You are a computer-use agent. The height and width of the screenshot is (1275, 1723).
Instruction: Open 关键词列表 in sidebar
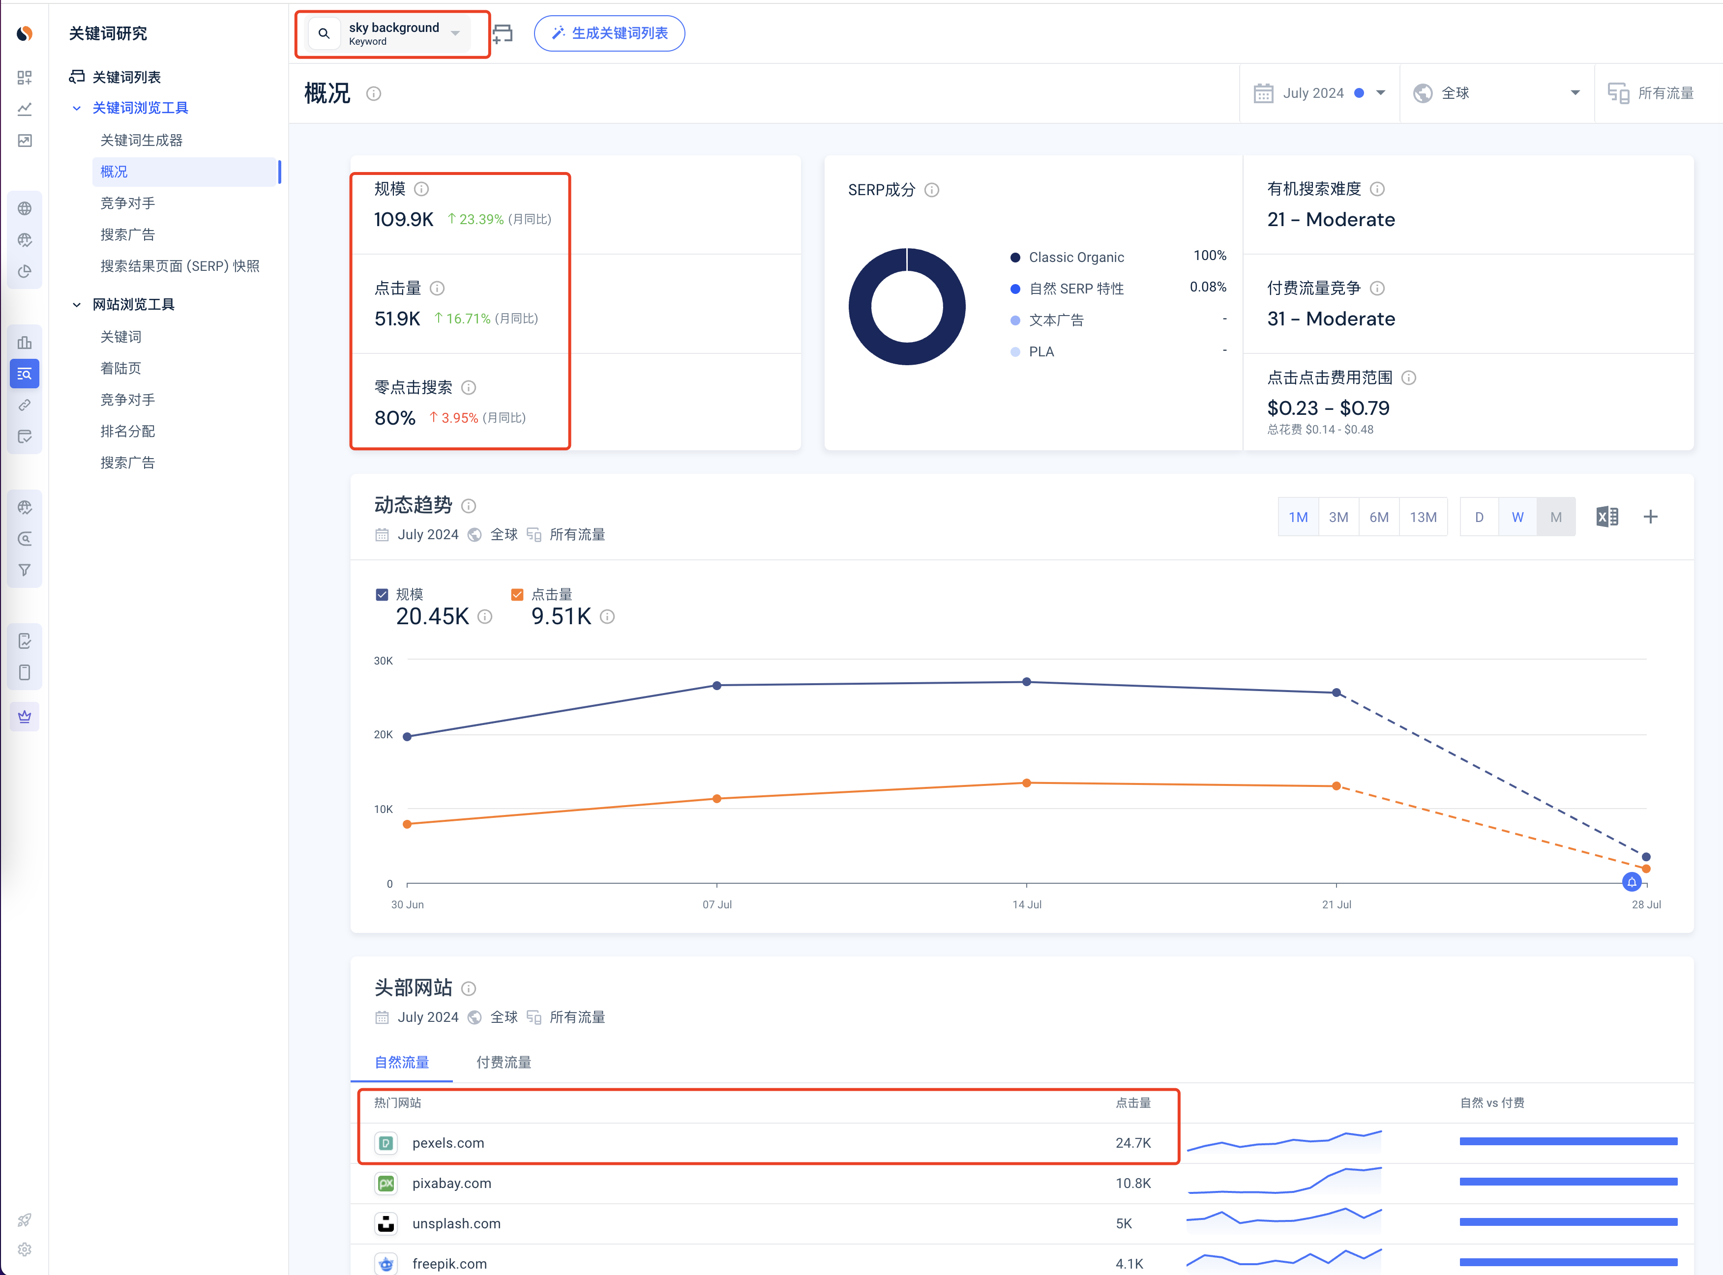point(126,77)
